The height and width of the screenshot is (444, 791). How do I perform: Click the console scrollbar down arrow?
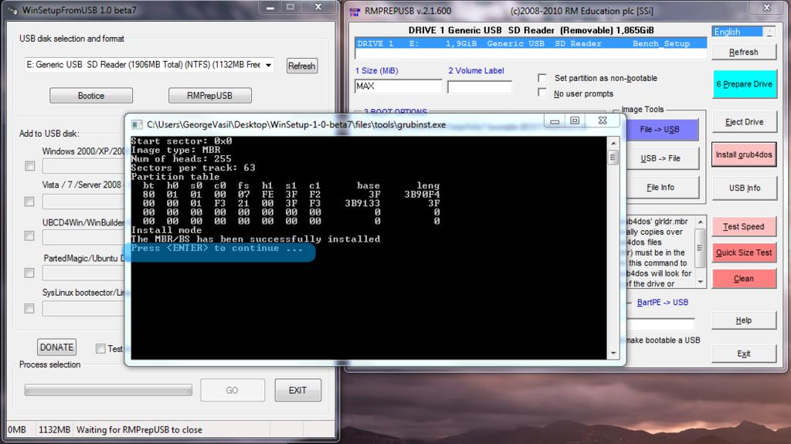[613, 353]
